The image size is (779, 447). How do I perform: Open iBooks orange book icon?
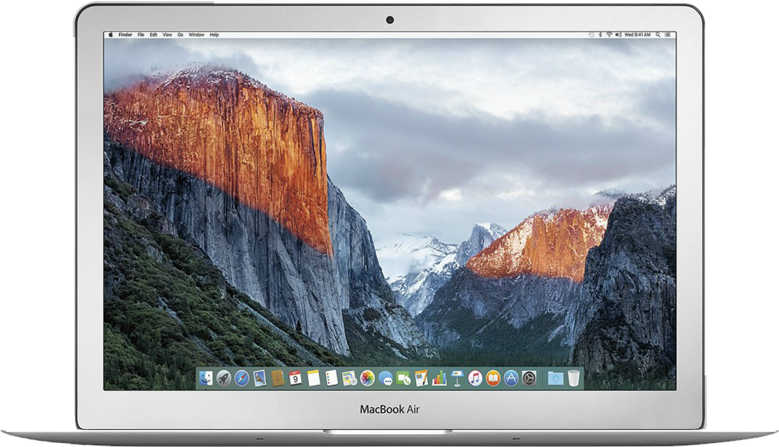click(x=493, y=378)
